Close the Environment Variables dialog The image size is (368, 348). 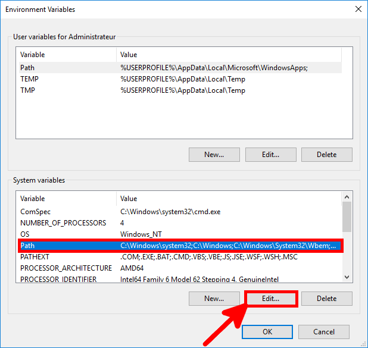click(x=358, y=10)
